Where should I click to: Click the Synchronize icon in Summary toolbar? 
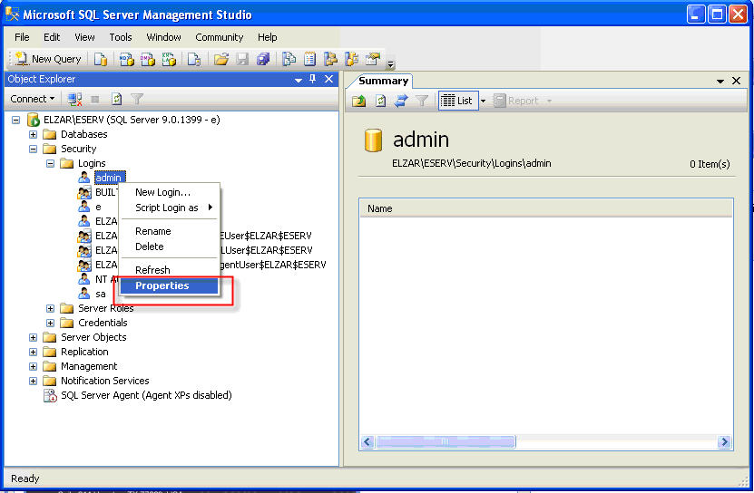[x=401, y=101]
